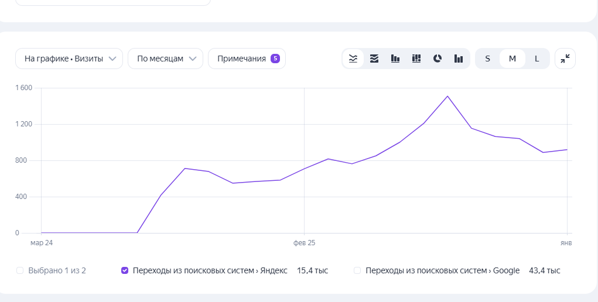Image resolution: width=598 pixels, height=302 pixels.
Task: Switch to the pie chart icon
Action: 438,59
